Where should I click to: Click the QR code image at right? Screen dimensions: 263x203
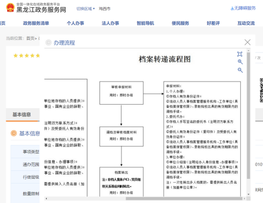(261, 90)
